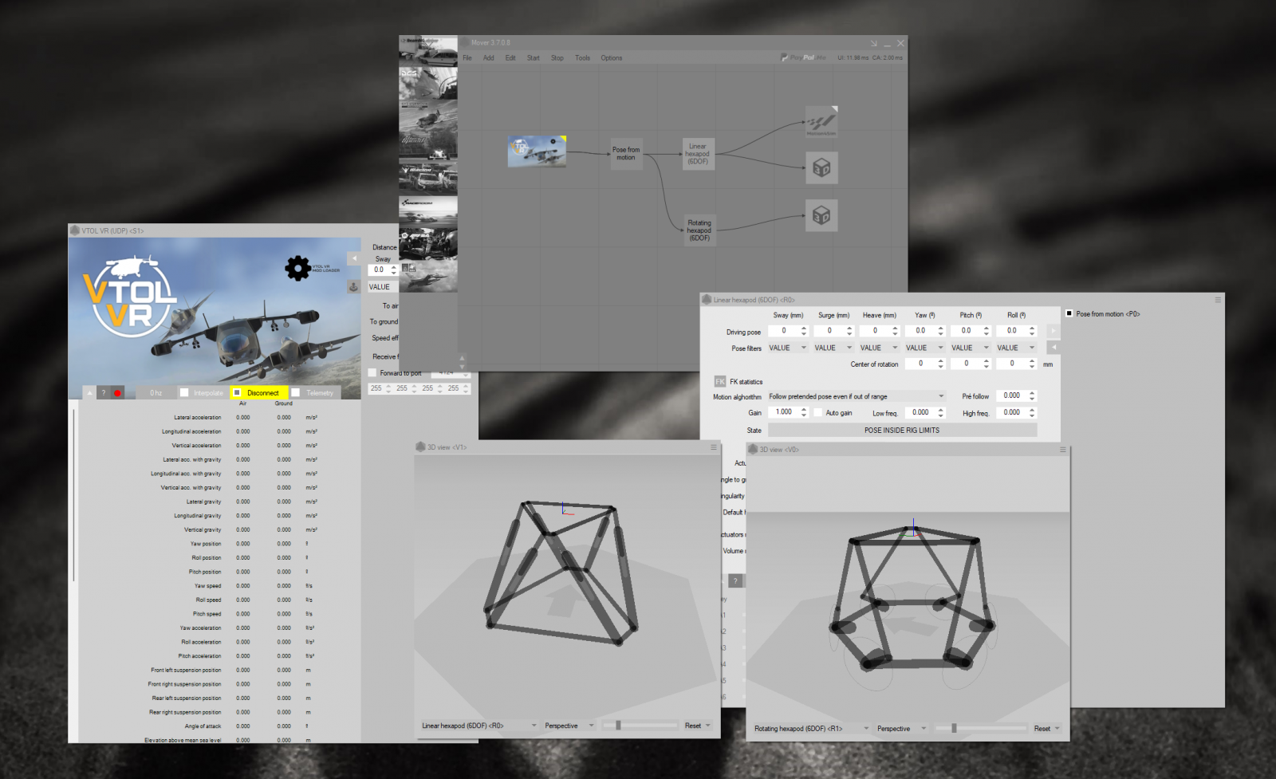Screen dimensions: 1276x779
Task: Click the Linear hexapod (6DOF) node
Action: tap(698, 154)
